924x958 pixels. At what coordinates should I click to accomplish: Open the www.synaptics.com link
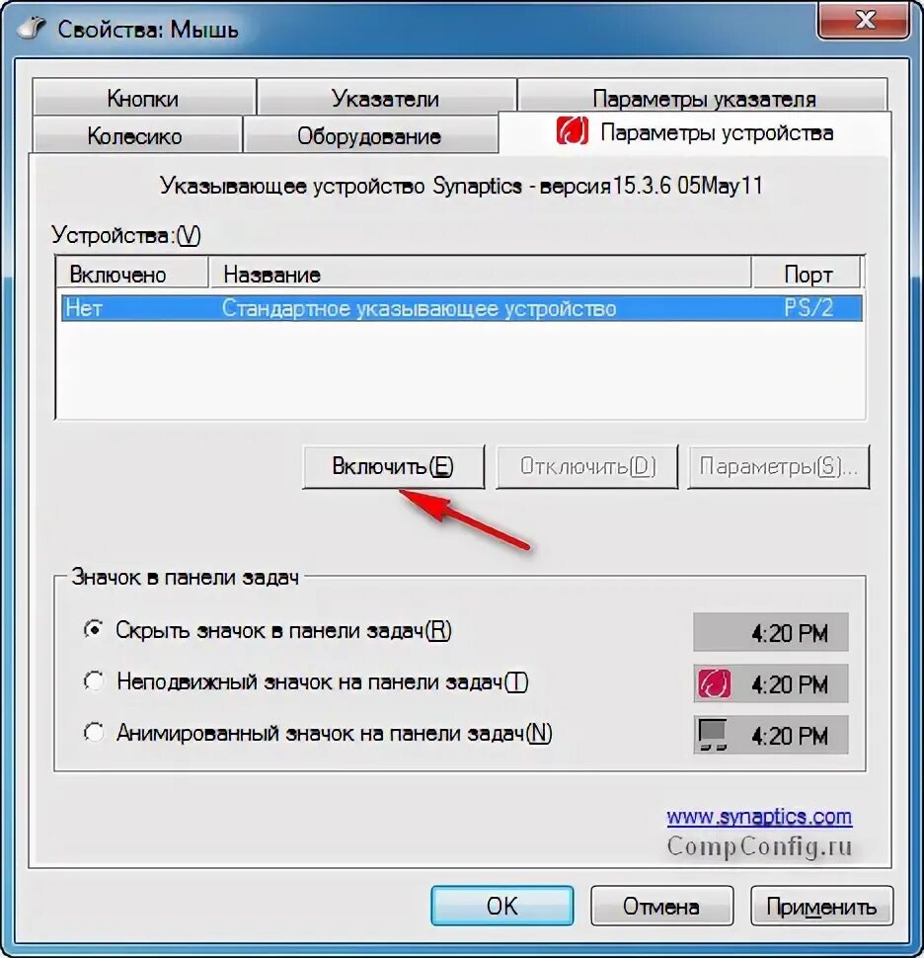(759, 817)
